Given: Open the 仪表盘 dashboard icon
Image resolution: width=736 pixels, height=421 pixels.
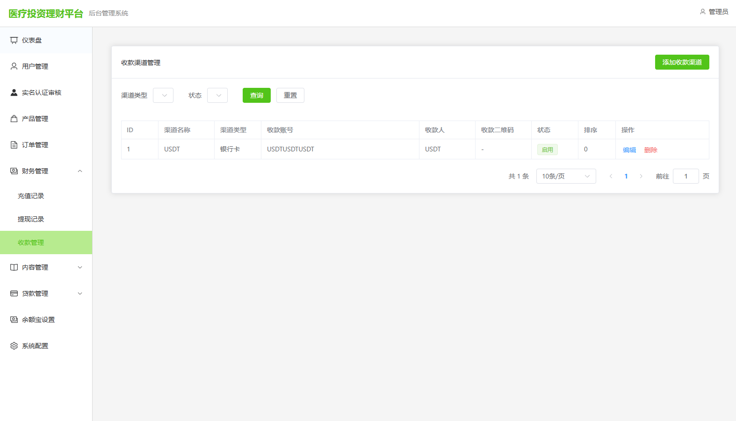Looking at the screenshot, I should tap(14, 40).
